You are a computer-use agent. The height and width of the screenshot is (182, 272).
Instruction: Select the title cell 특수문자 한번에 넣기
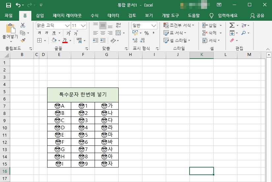pos(83,95)
